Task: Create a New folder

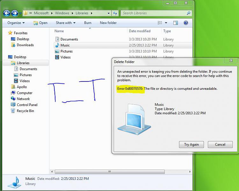Action: point(108,23)
